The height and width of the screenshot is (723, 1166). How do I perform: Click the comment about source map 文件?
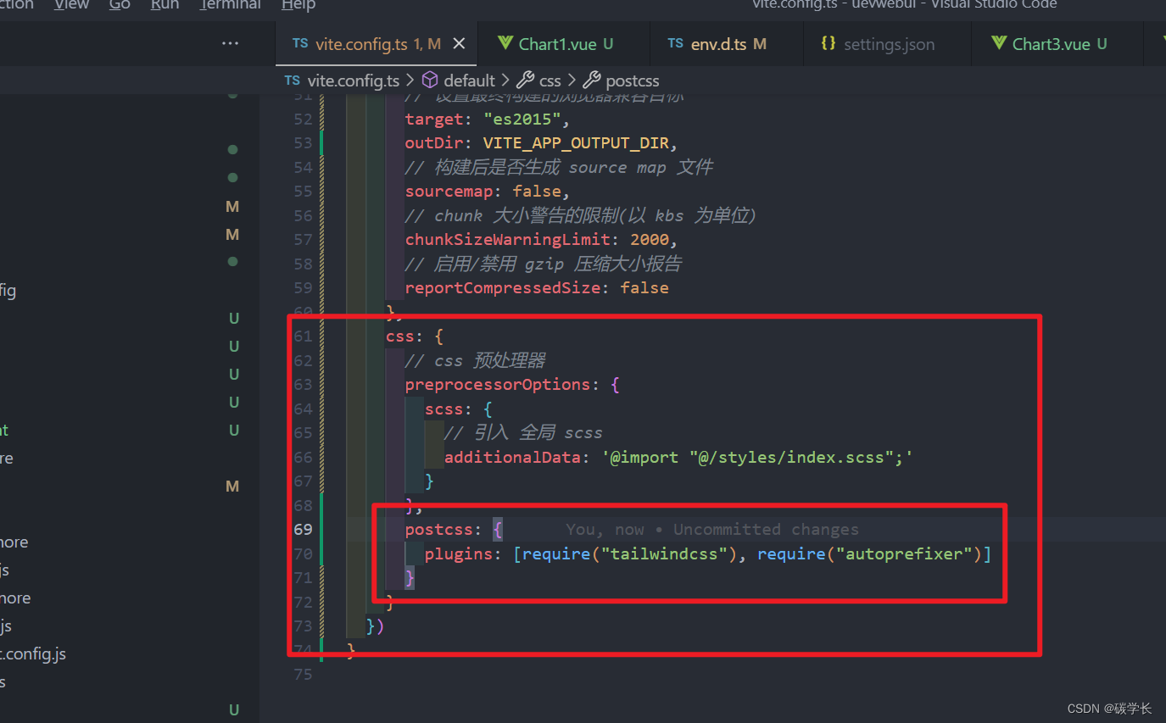pos(559,167)
